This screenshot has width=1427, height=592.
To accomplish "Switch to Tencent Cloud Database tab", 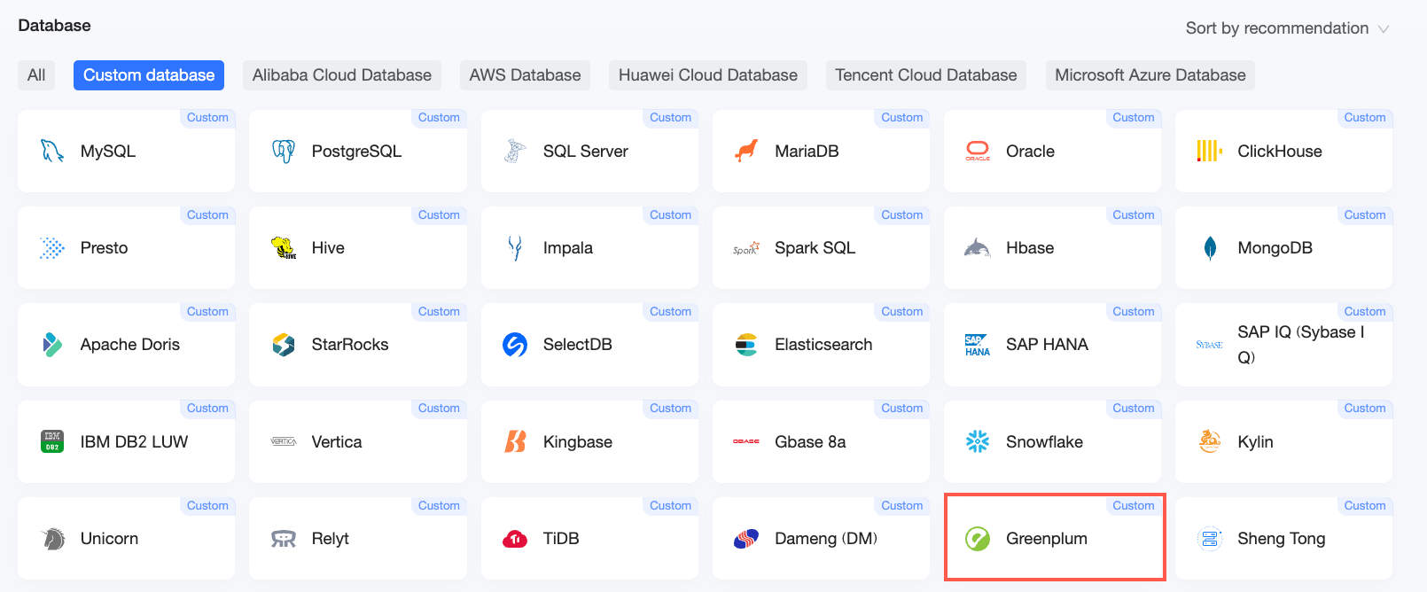I will point(926,75).
